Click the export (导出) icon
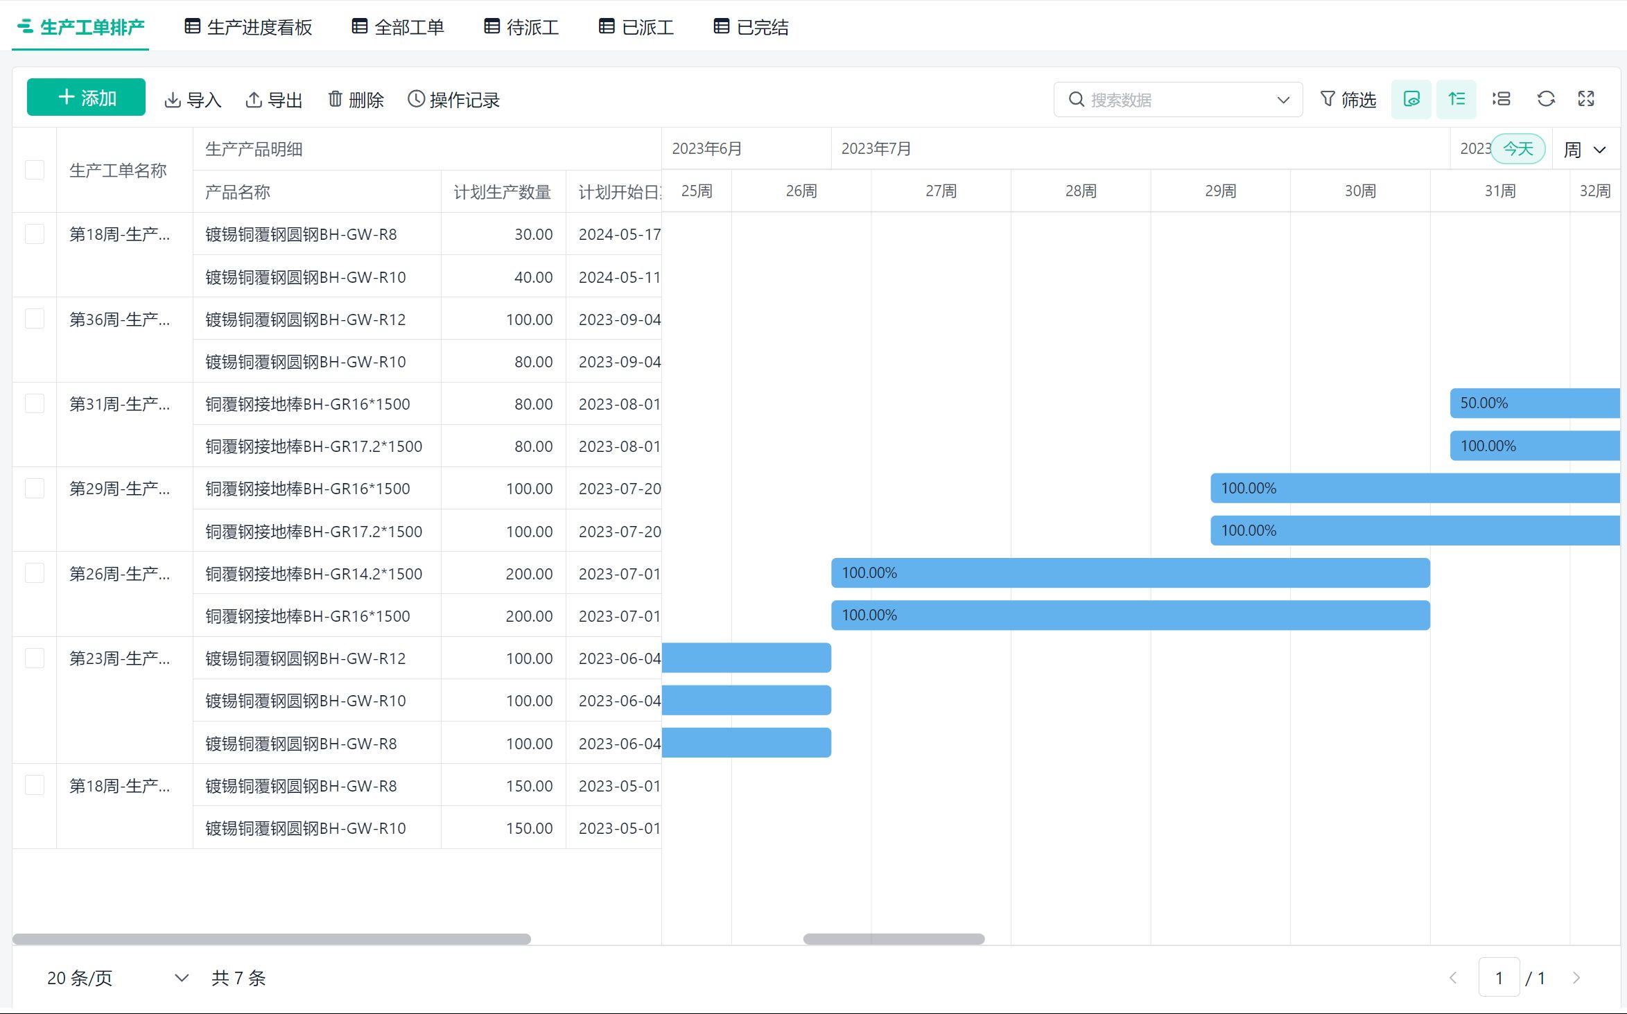Screen dimensions: 1627x1014 (x=254, y=100)
